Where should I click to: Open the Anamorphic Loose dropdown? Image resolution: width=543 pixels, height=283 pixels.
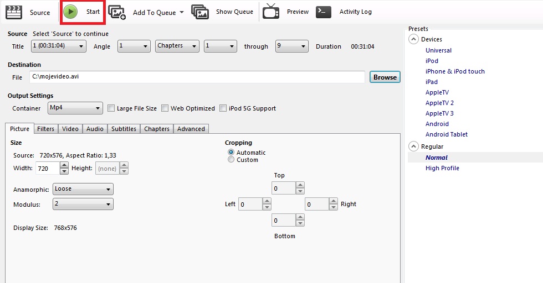tap(83, 189)
